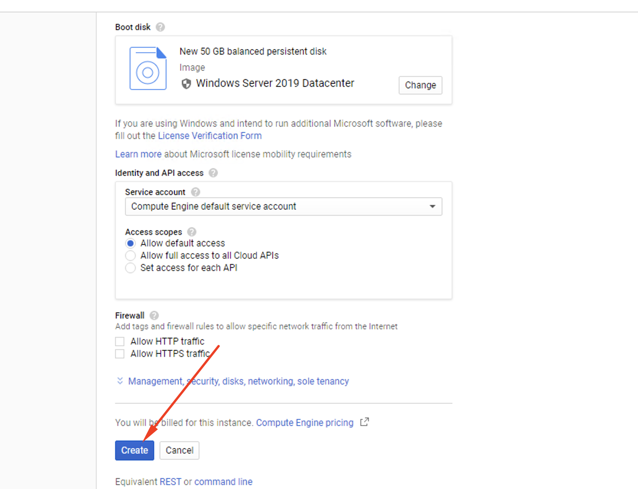Open the Equivalent REST link

tap(171, 482)
